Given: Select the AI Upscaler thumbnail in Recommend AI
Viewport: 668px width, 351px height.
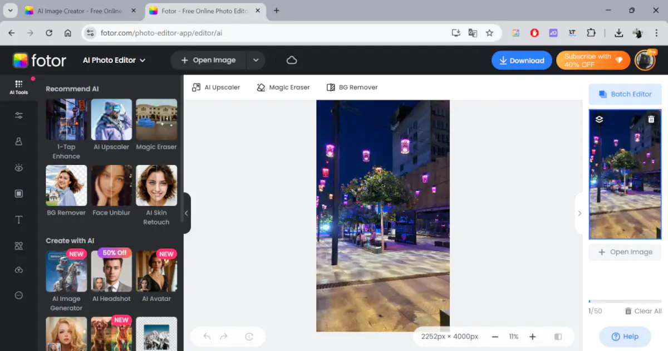Looking at the screenshot, I should pyautogui.click(x=111, y=119).
